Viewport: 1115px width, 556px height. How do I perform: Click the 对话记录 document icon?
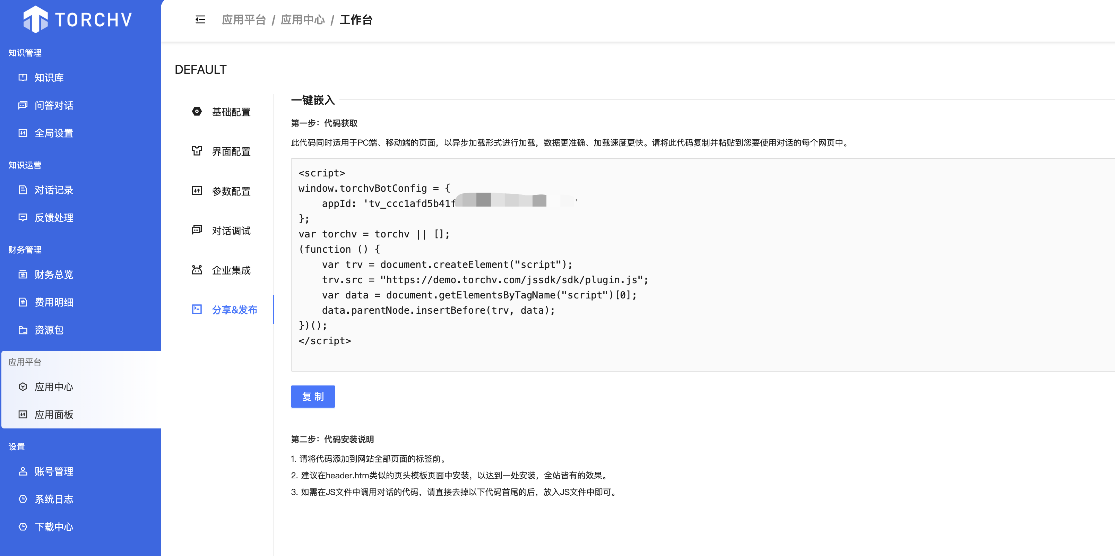coord(23,190)
